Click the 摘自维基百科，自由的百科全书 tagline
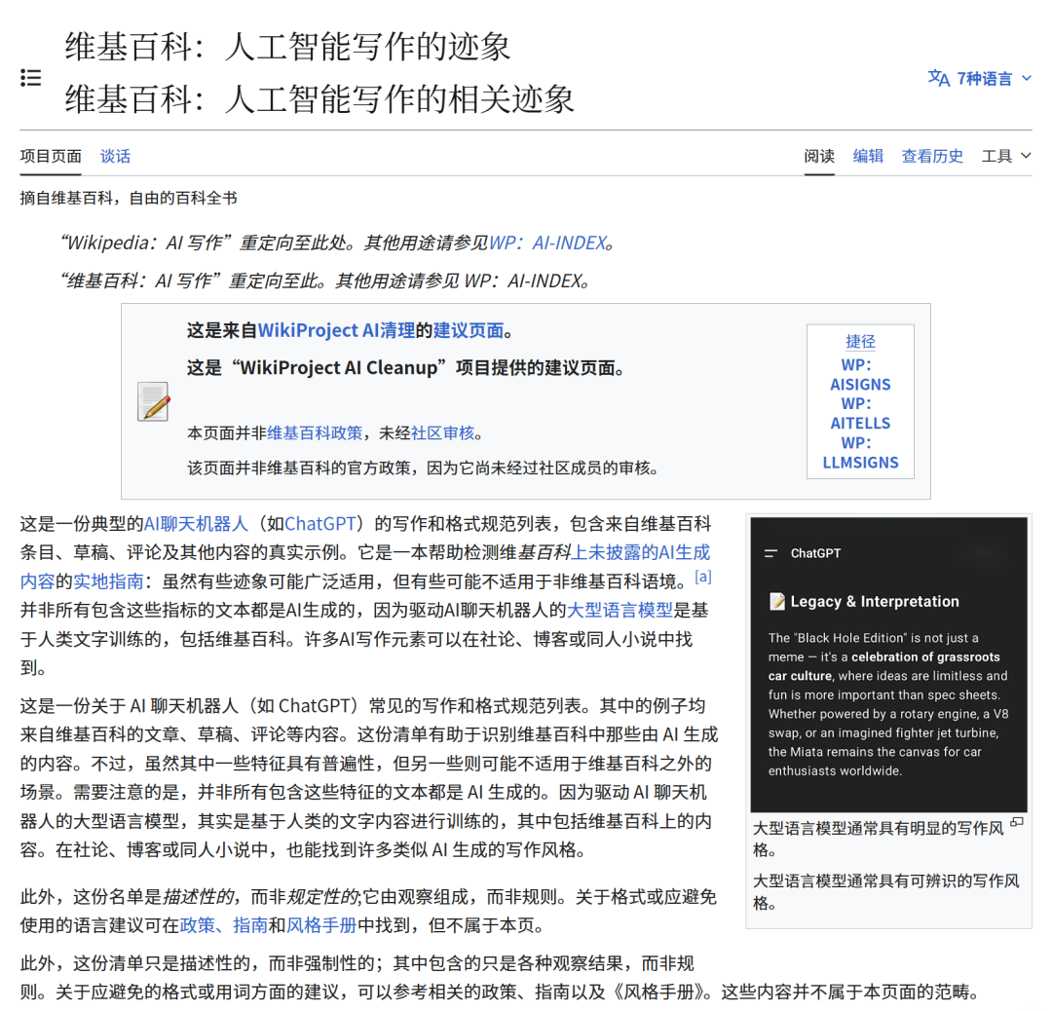This screenshot has width=1052, height=1011. 129,199
